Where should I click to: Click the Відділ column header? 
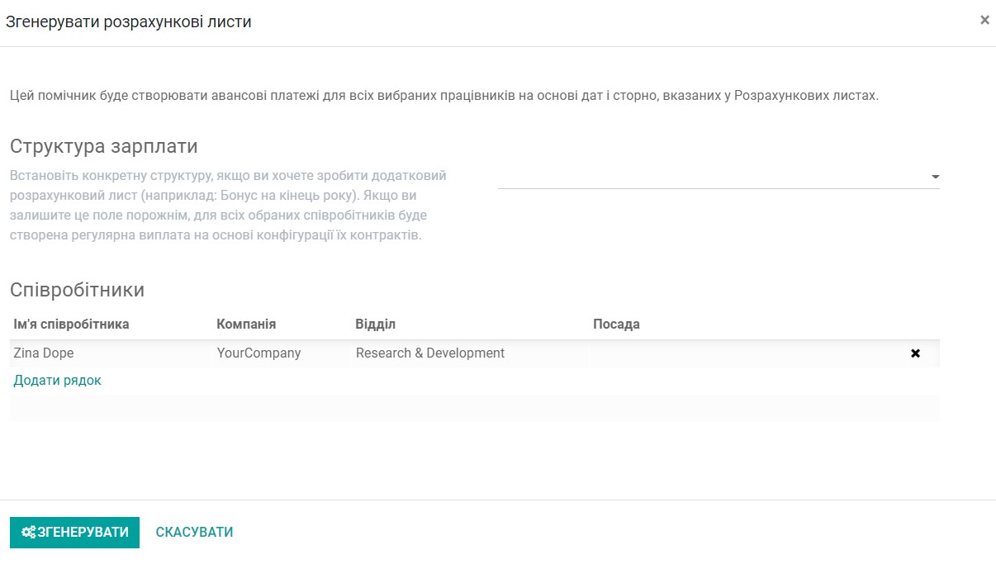point(375,324)
